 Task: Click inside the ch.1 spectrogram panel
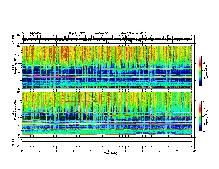tap(107, 67)
